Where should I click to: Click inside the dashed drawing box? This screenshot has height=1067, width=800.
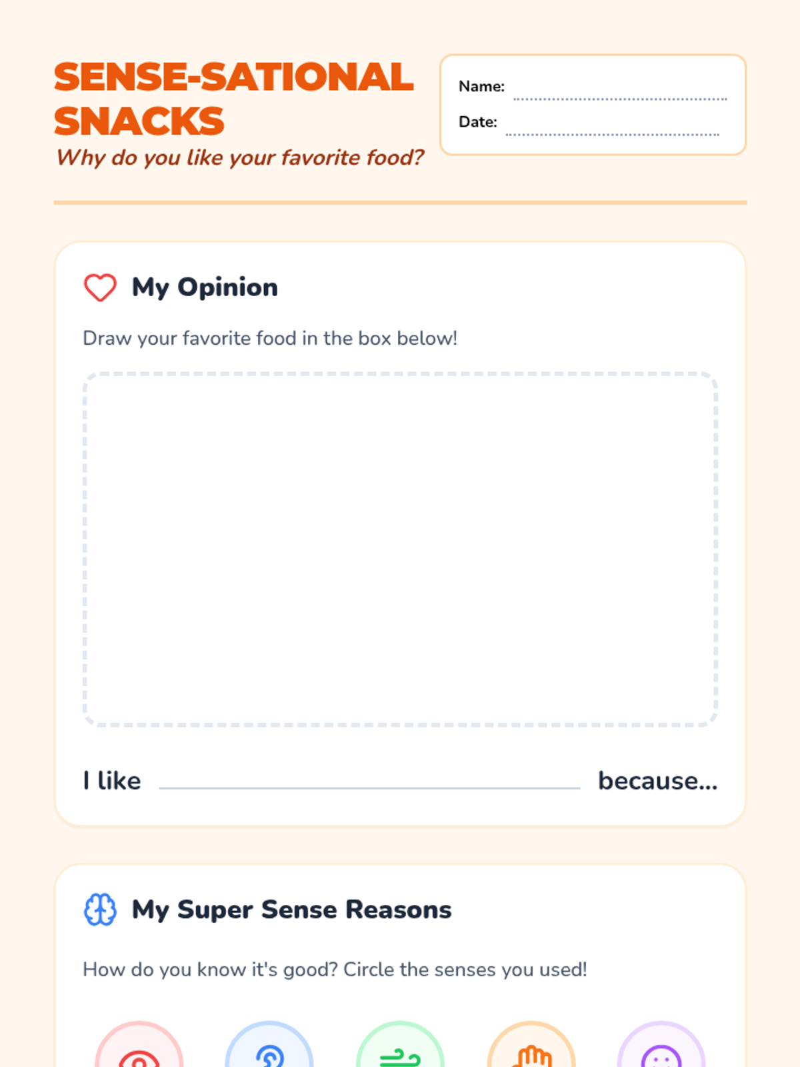[400, 549]
